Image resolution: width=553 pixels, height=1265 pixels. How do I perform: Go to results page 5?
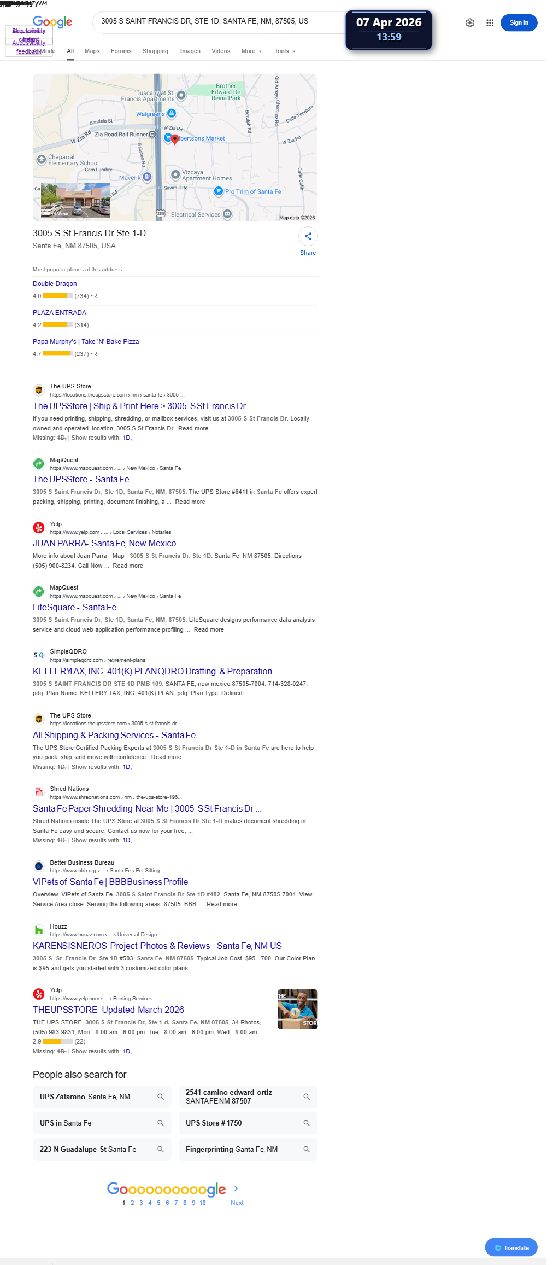point(158,1203)
